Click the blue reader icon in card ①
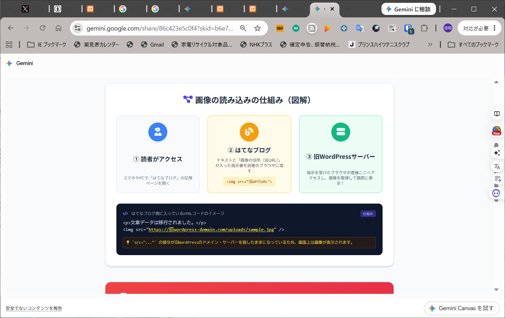Screen dimensions: 505x318 (x=158, y=132)
